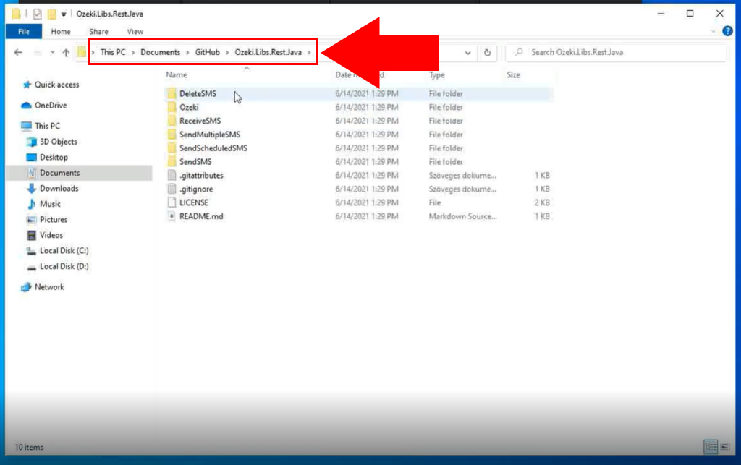Open the File menu tab
Image resolution: width=741 pixels, height=465 pixels.
[x=24, y=32]
